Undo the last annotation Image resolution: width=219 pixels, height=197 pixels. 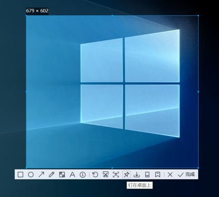coord(95,174)
